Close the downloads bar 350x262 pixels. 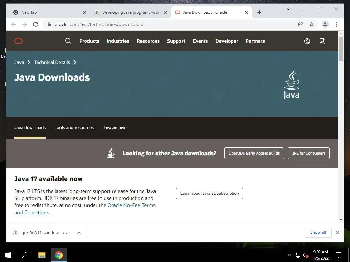(x=337, y=232)
